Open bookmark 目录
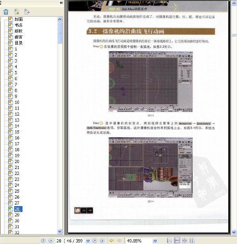Image resolution: width=237 pixels, height=244 pixels. [x=19, y=43]
